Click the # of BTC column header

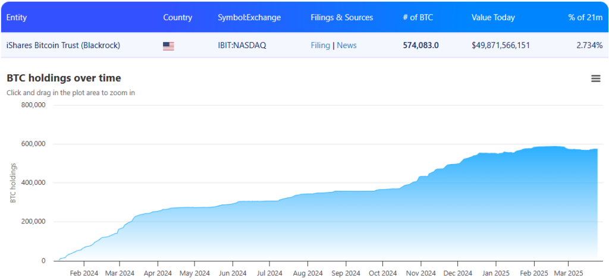[x=418, y=17]
